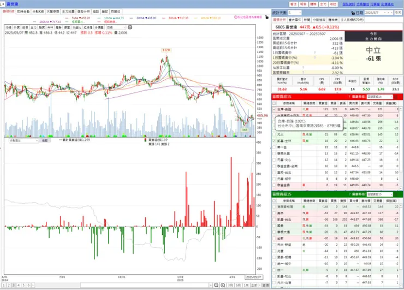The height and width of the screenshot is (290, 404).
Task: Click the square button in the green 區間賣超15 header
Action: coord(396,194)
